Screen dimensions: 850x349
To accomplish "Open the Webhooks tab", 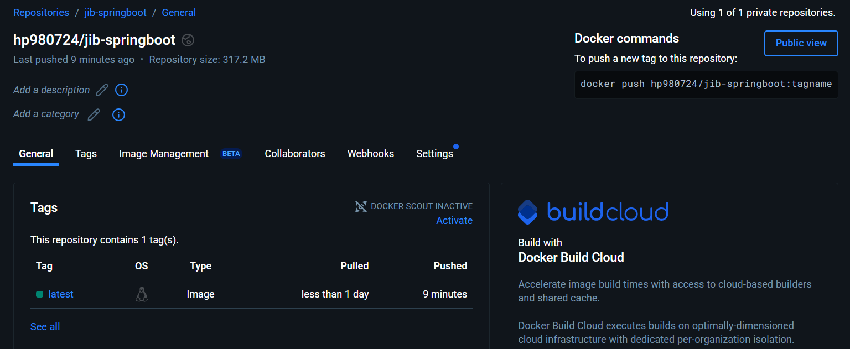I will click(371, 154).
